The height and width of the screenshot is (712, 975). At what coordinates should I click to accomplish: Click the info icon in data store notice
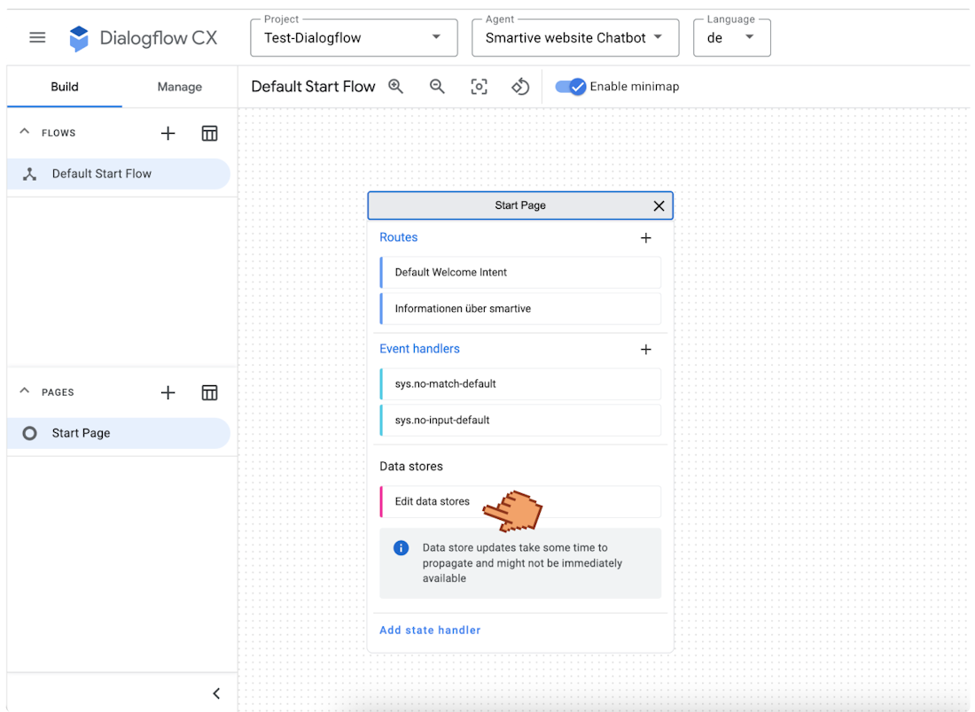[x=401, y=548]
